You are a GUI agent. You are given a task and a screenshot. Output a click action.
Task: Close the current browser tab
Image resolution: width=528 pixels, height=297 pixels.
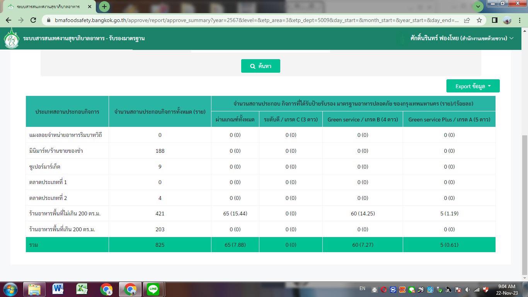[x=90, y=7]
